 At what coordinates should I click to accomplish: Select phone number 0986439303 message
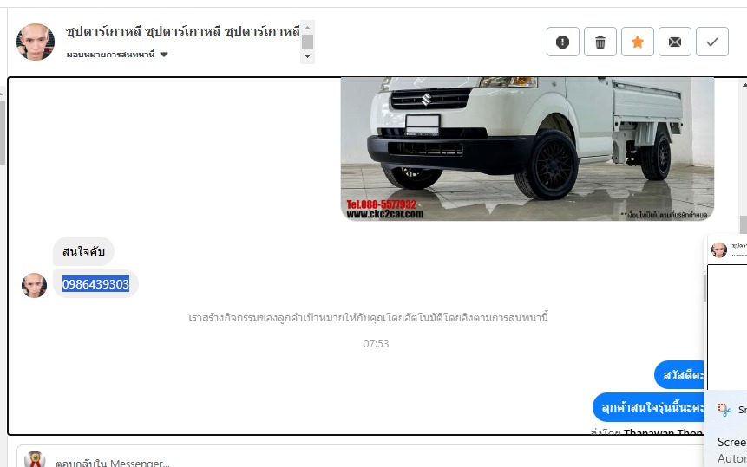click(95, 284)
